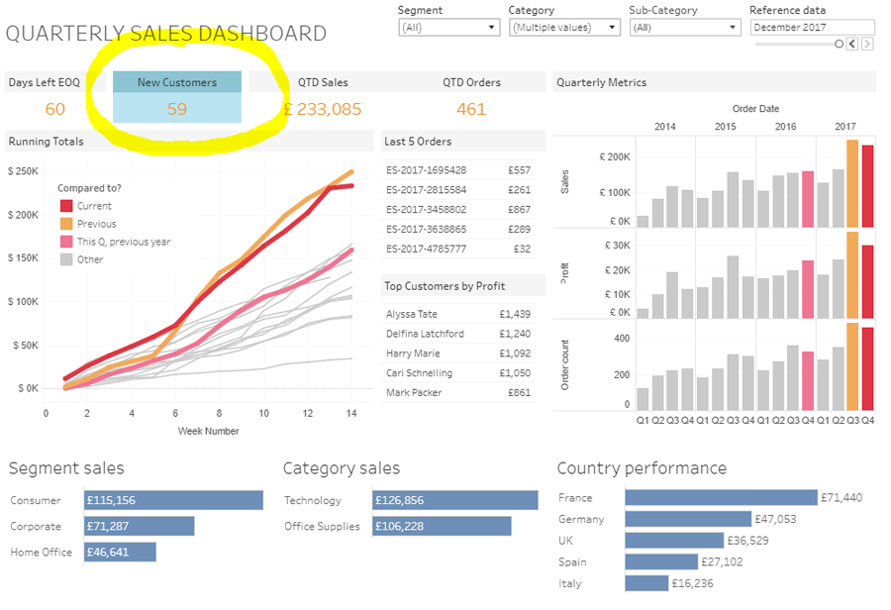Image resolution: width=891 pixels, height=610 pixels.
Task: Click the red 2017 Q4 Profit bar
Action: point(867,281)
